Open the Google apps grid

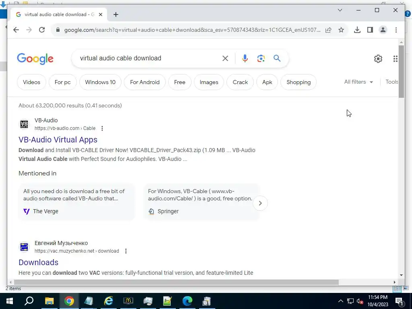(395, 59)
